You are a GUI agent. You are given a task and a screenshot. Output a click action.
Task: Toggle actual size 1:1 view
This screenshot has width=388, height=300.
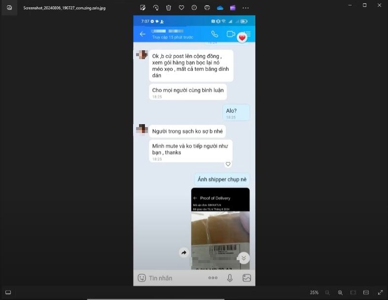click(x=366, y=293)
